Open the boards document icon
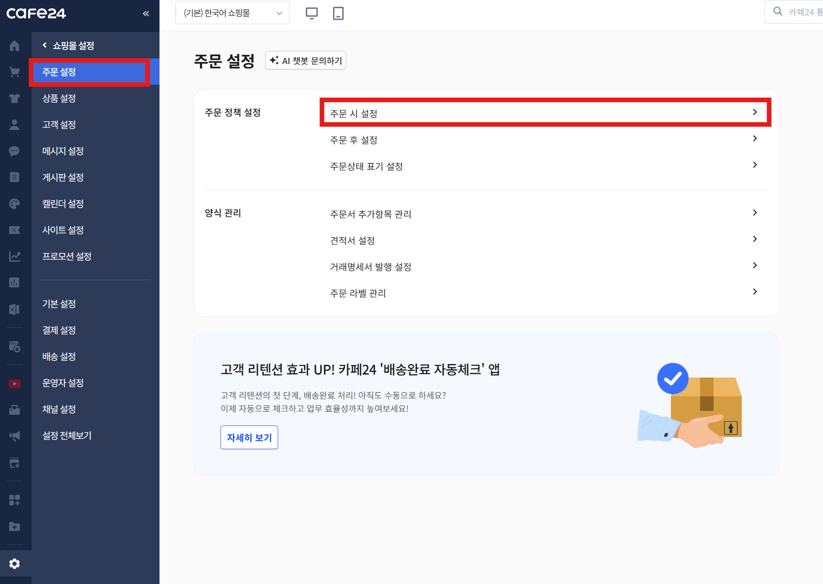This screenshot has height=584, width=823. click(x=15, y=177)
